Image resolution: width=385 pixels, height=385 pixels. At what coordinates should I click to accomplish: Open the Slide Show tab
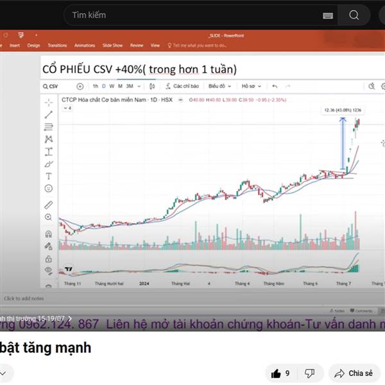(x=112, y=46)
